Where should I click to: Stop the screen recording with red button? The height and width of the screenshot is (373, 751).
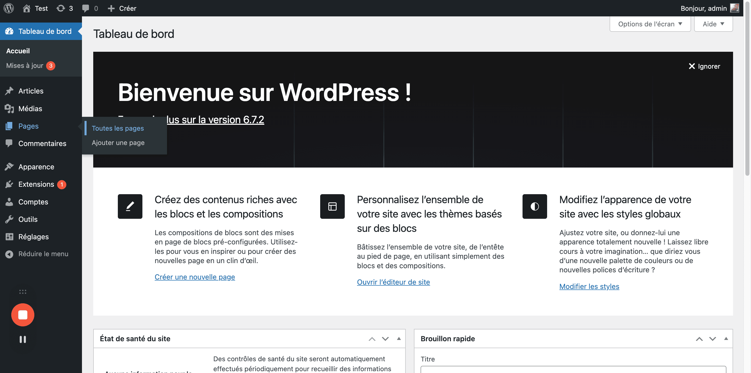(x=23, y=315)
